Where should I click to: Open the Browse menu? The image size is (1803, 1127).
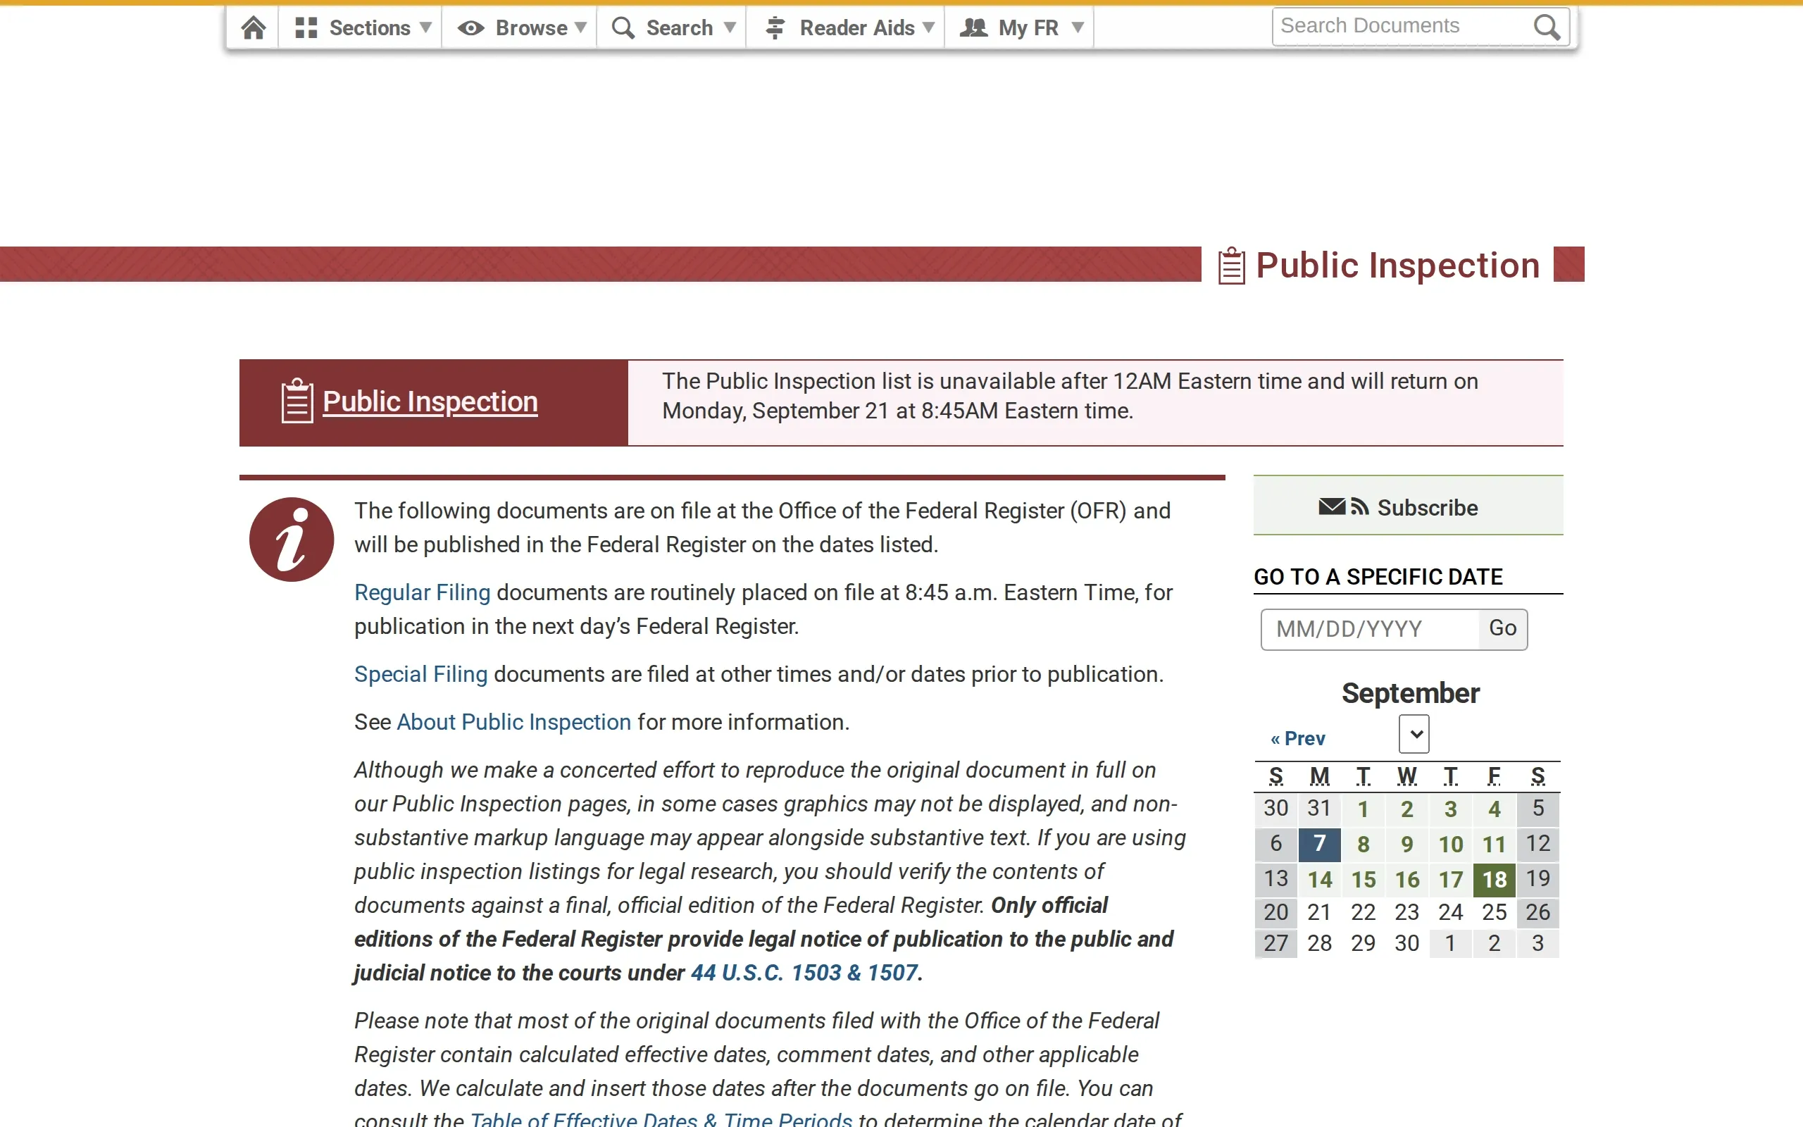click(520, 27)
